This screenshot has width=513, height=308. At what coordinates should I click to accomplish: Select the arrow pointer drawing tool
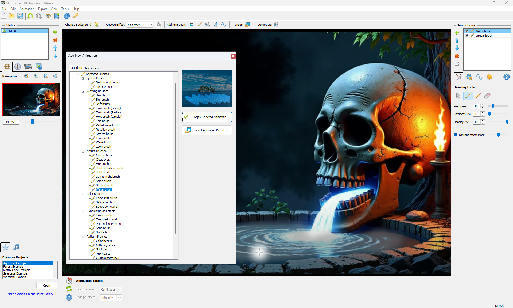pos(458,96)
